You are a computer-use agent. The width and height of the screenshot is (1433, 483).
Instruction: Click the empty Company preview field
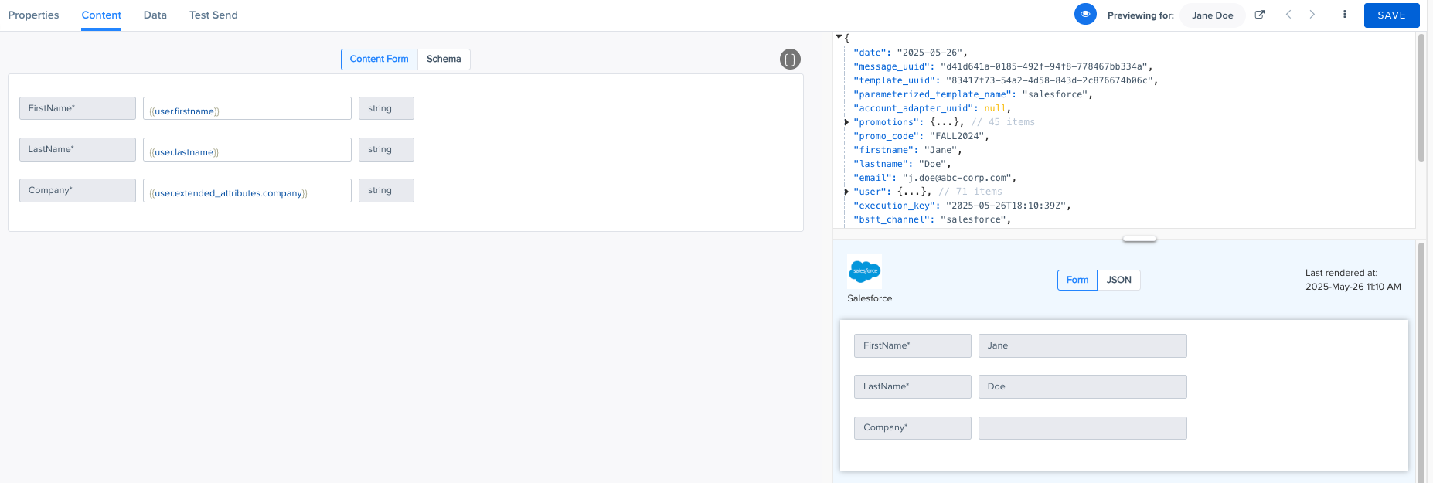[x=1082, y=428]
